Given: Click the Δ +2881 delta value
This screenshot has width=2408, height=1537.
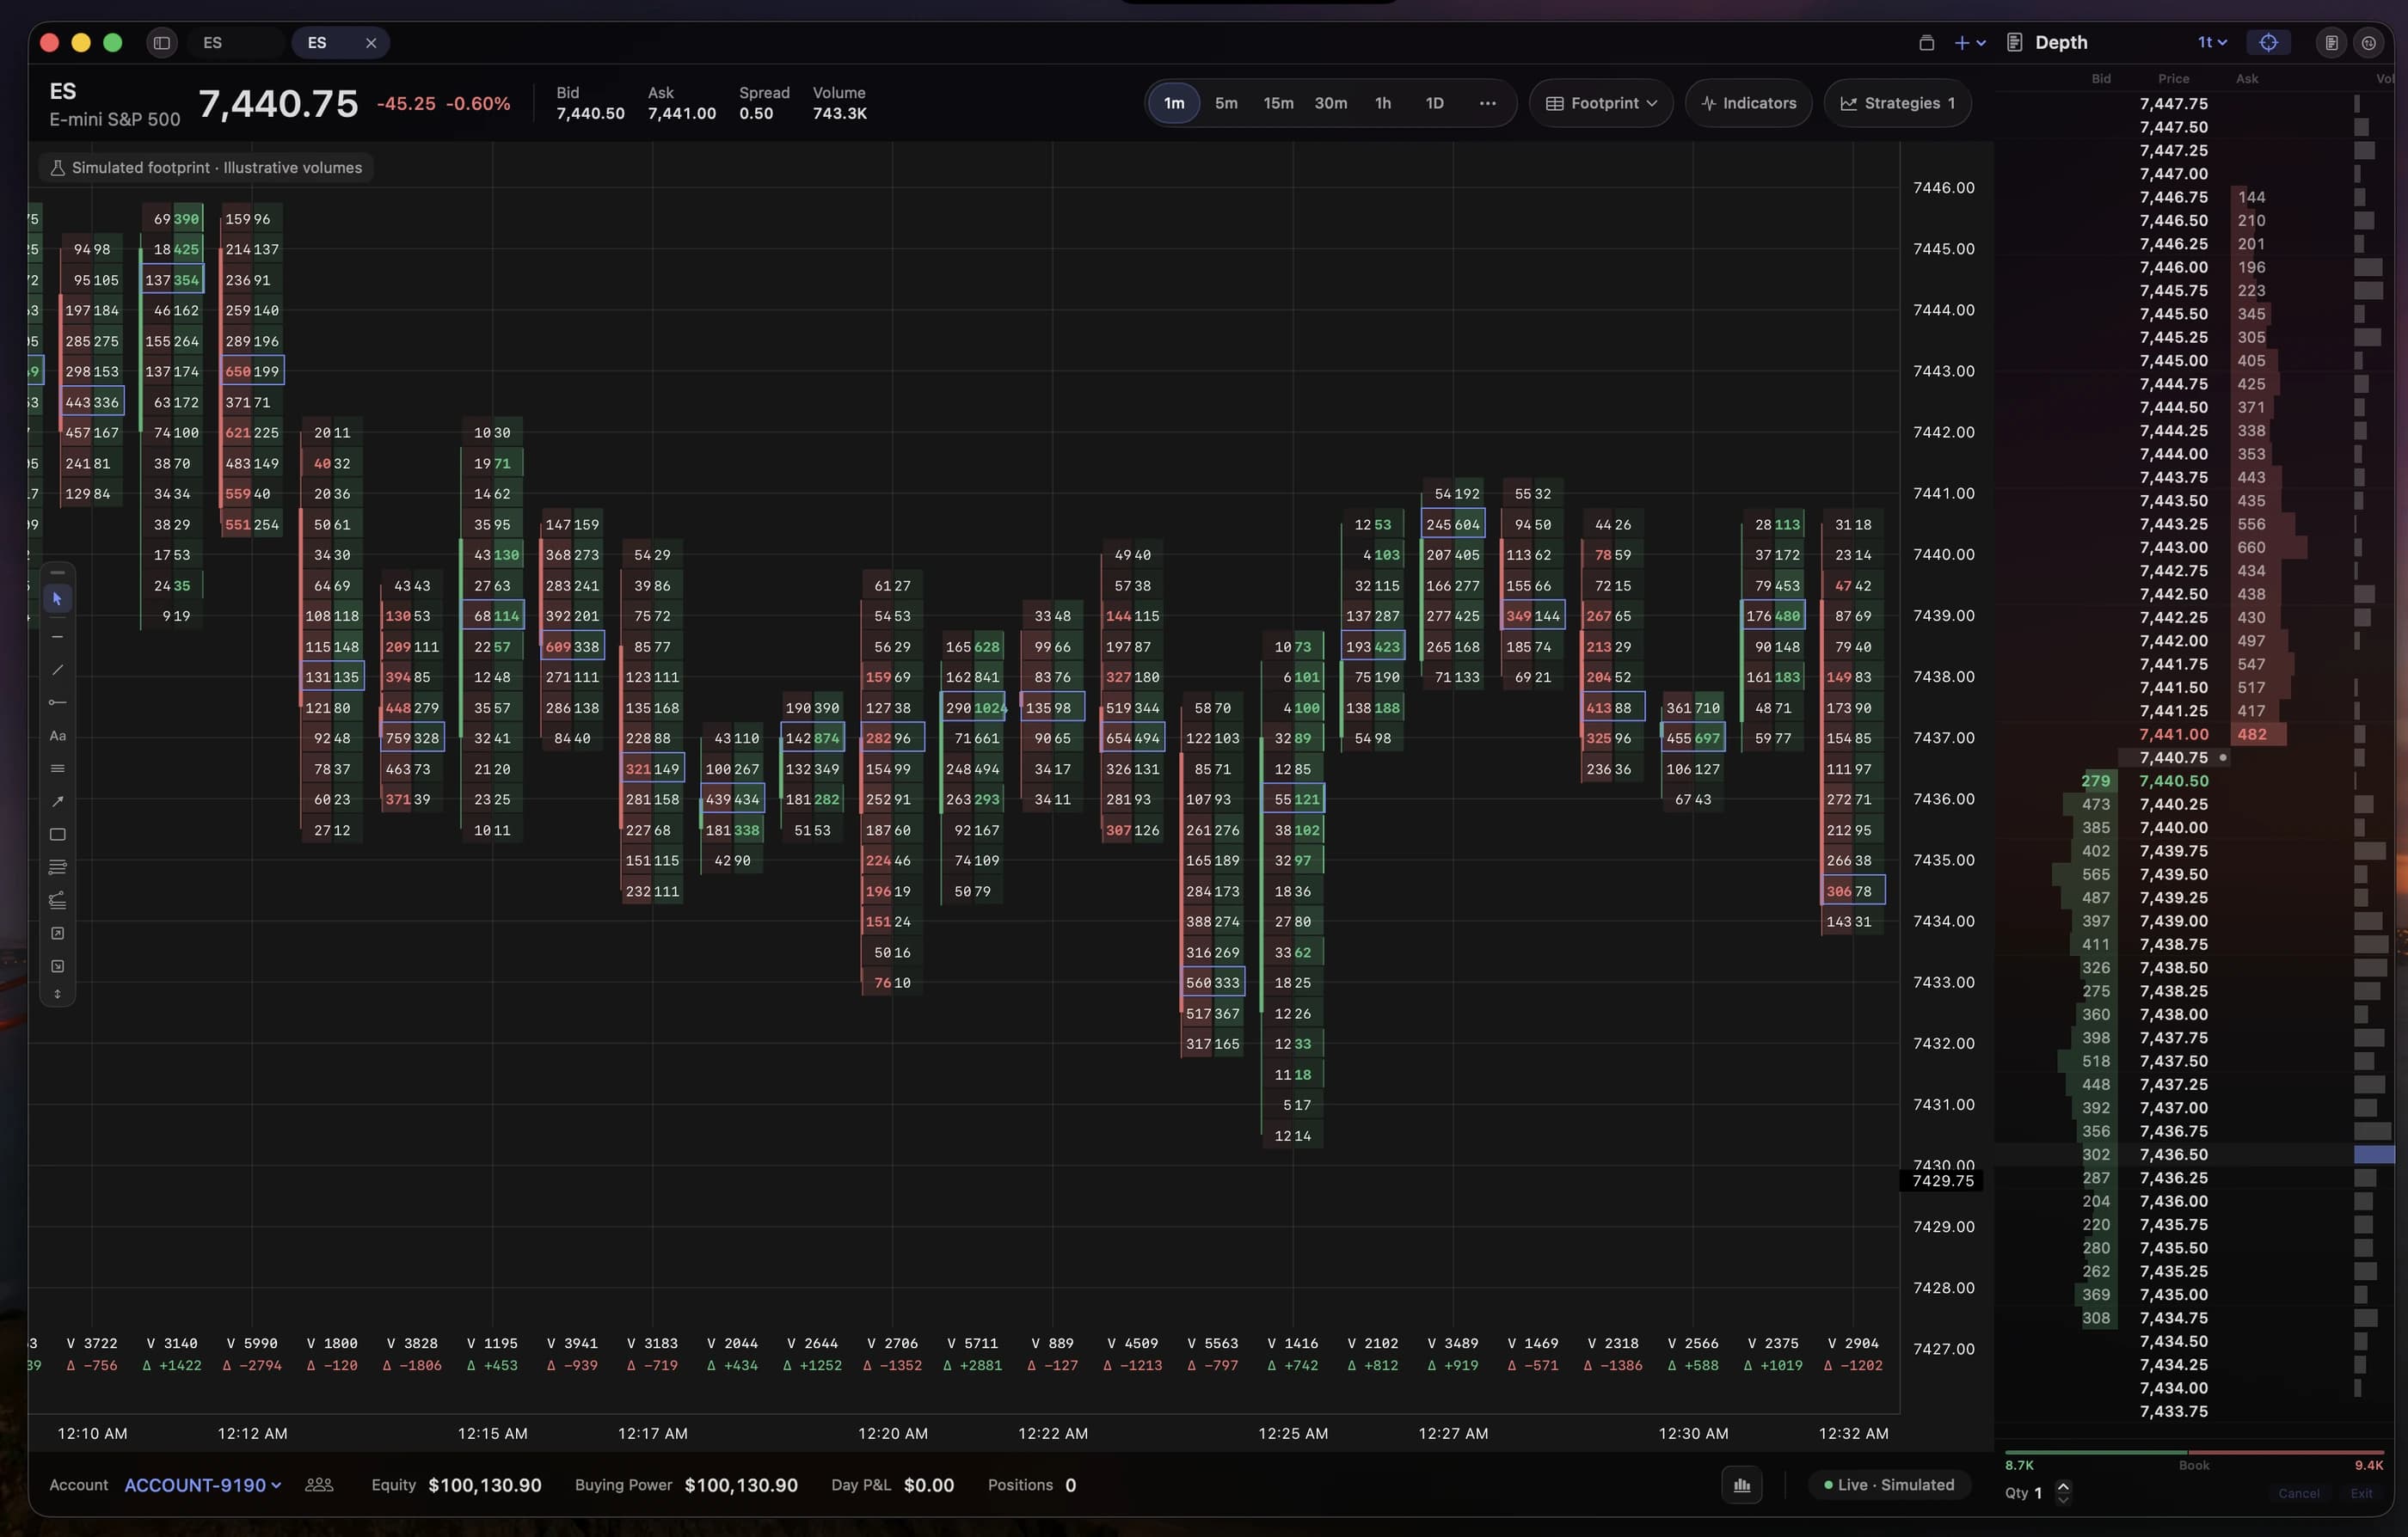Looking at the screenshot, I should coord(972,1365).
